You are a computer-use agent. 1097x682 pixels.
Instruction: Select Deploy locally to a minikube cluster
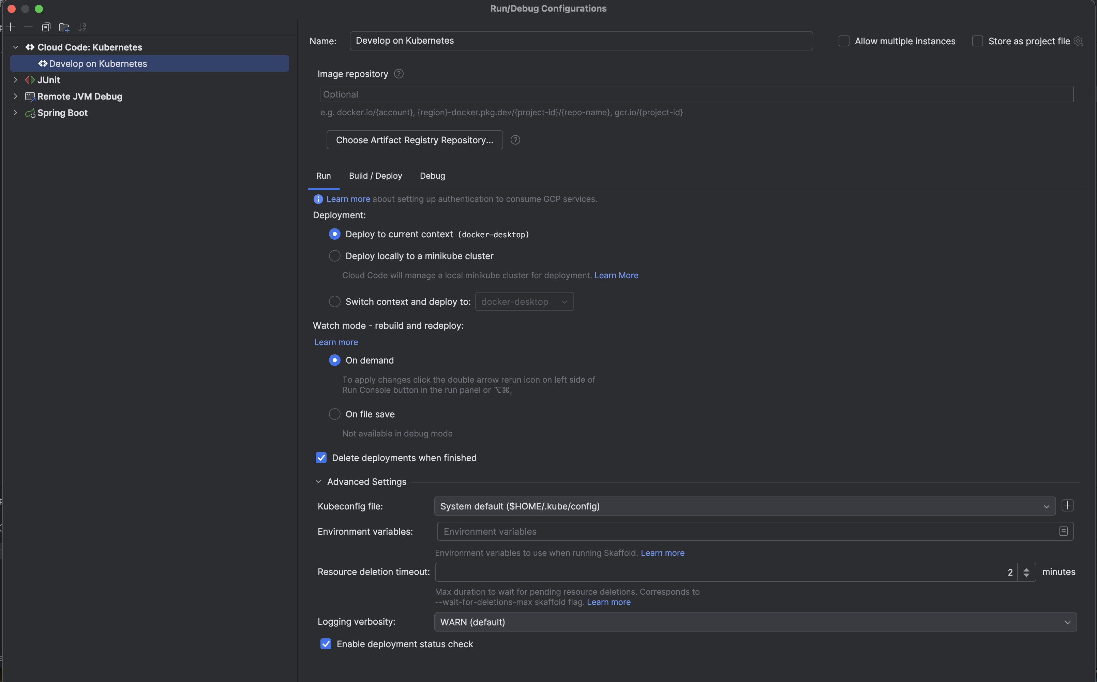pos(334,256)
